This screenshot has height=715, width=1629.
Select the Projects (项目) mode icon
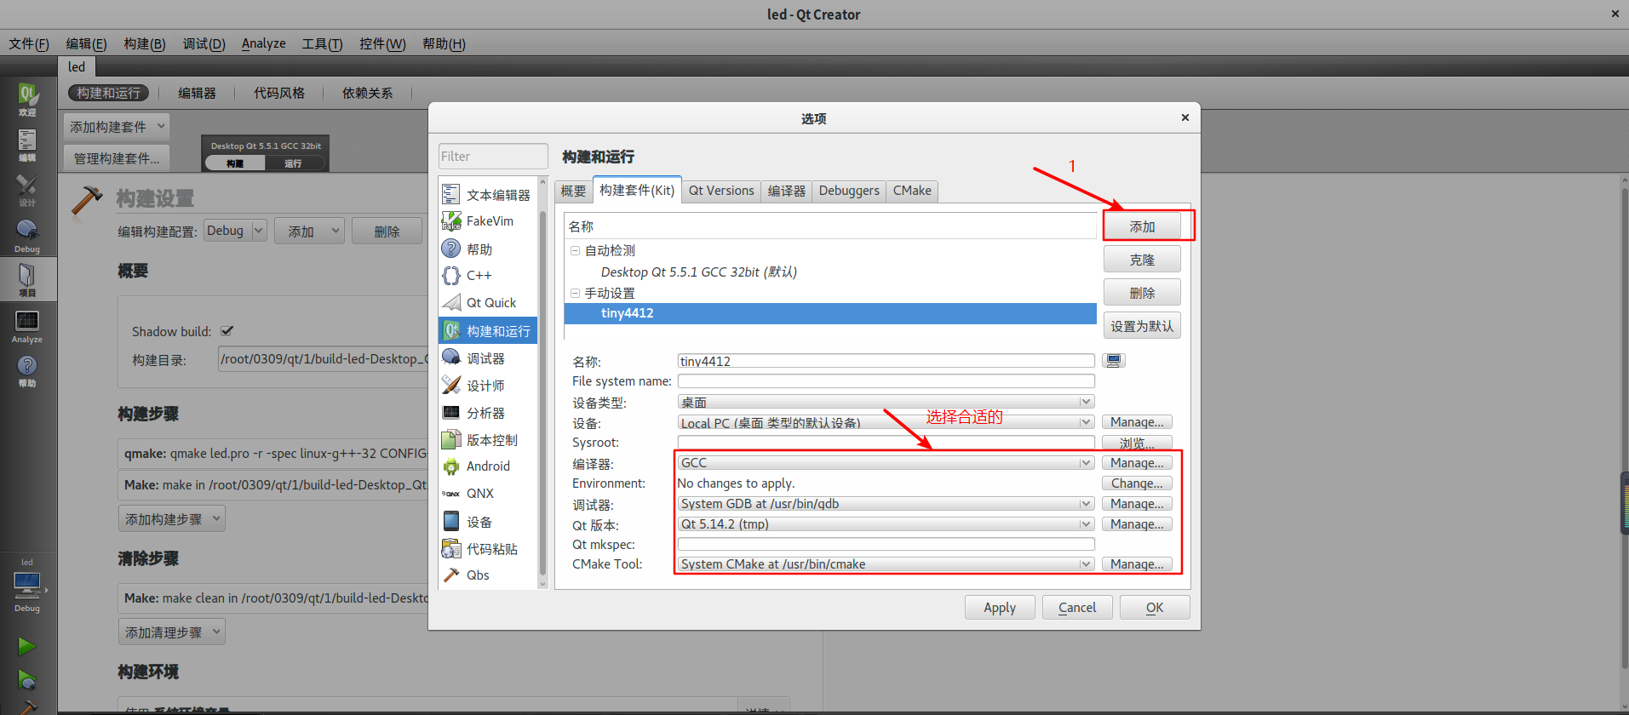(x=27, y=280)
